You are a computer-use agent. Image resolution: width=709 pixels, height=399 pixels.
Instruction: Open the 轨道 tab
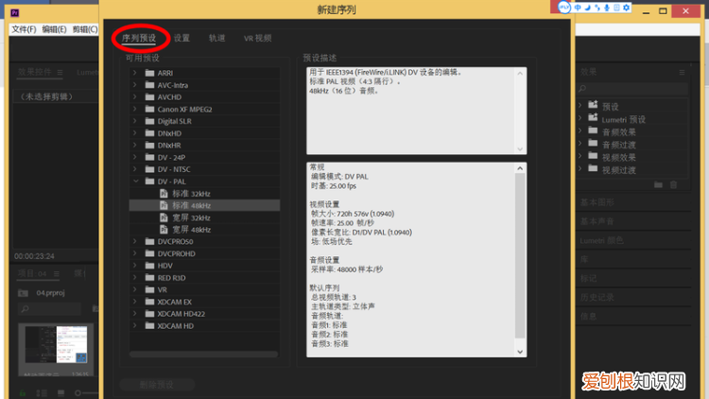[217, 39]
